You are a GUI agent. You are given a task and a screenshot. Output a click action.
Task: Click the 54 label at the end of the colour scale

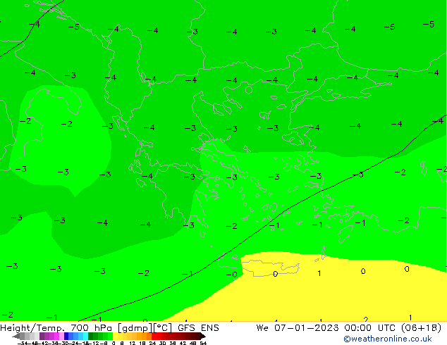pyautogui.click(x=203, y=343)
